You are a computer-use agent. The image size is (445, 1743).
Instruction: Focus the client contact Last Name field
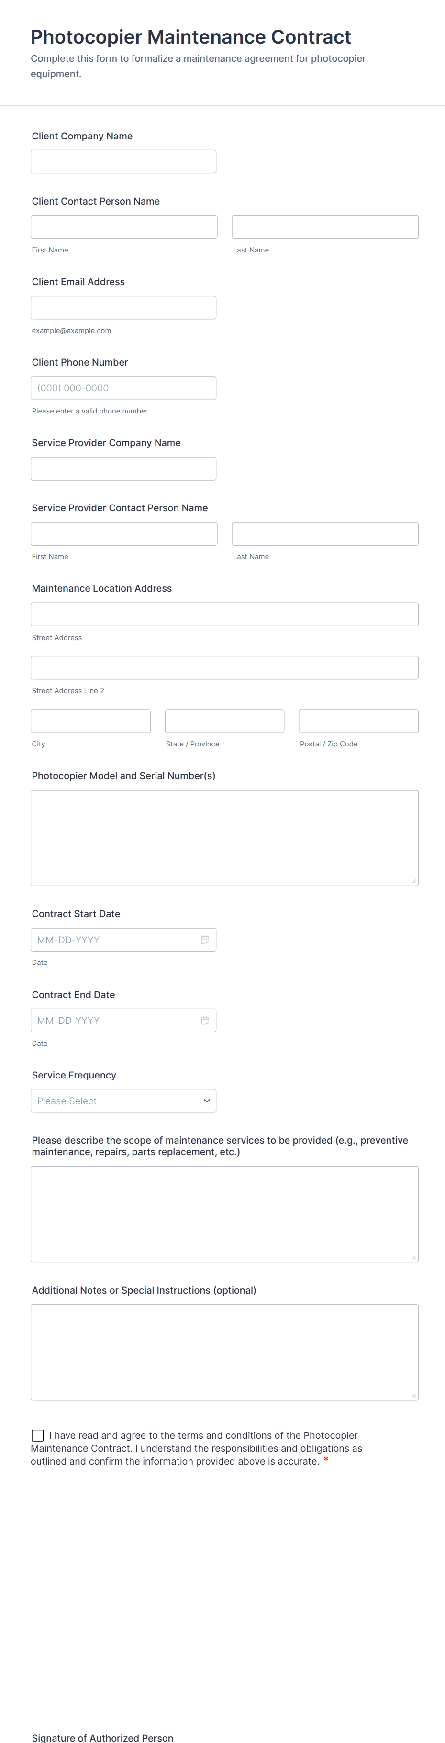pos(325,227)
